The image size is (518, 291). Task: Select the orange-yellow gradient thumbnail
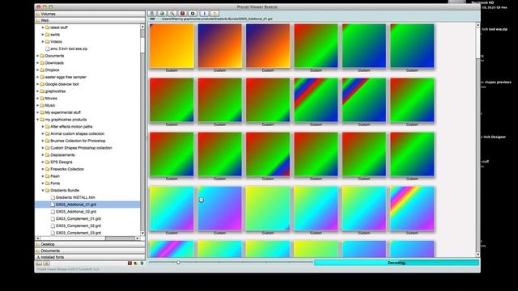(x=172, y=46)
